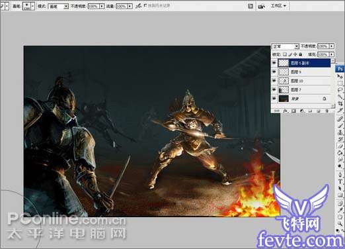Screen dimensions: 345x249
Task: Delete layer using trash icon
Action: click(326, 111)
